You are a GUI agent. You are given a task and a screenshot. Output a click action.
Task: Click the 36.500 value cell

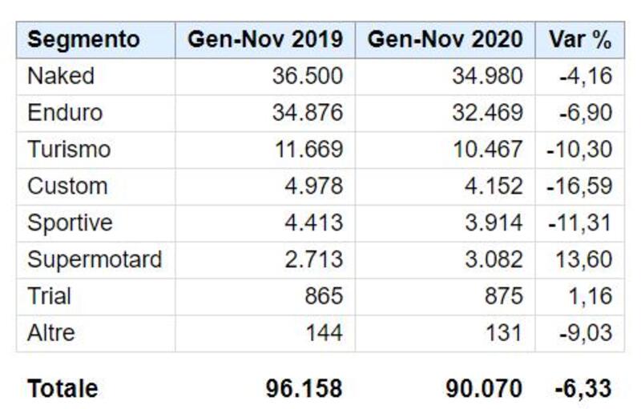click(307, 76)
